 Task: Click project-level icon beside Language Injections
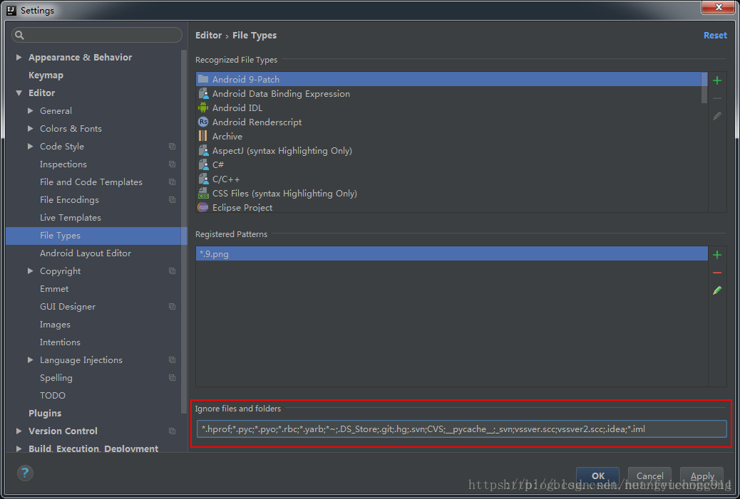[173, 360]
